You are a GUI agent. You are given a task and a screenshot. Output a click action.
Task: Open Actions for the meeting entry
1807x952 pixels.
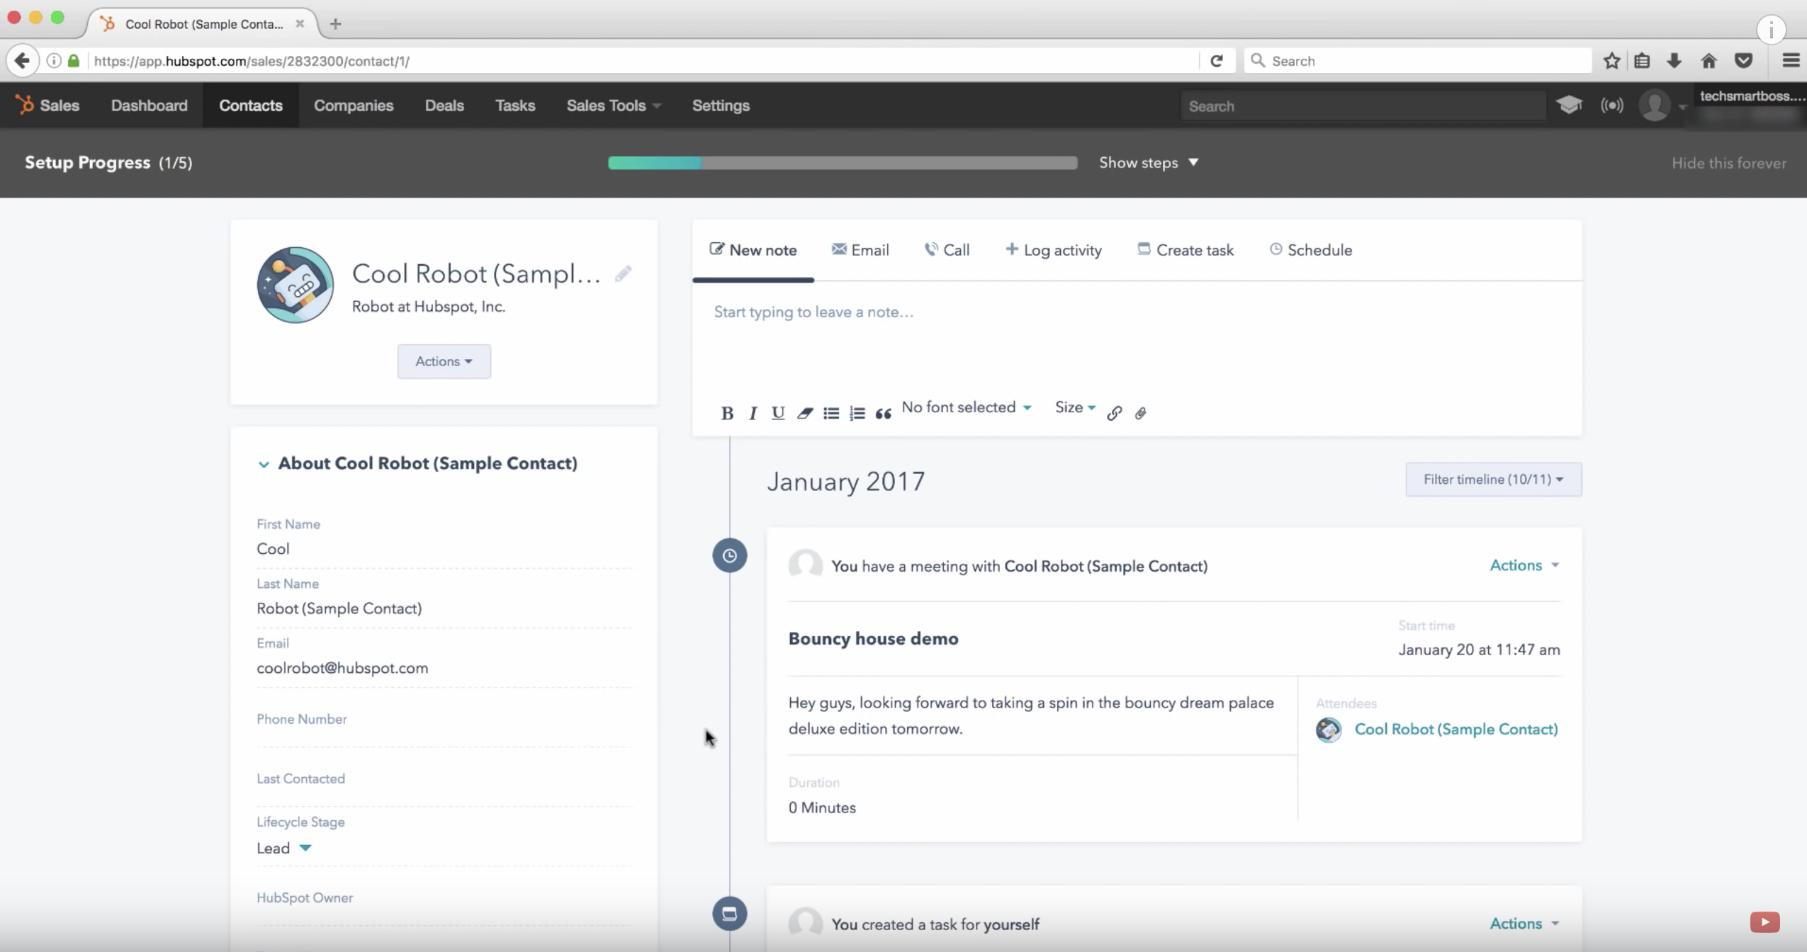pos(1524,565)
